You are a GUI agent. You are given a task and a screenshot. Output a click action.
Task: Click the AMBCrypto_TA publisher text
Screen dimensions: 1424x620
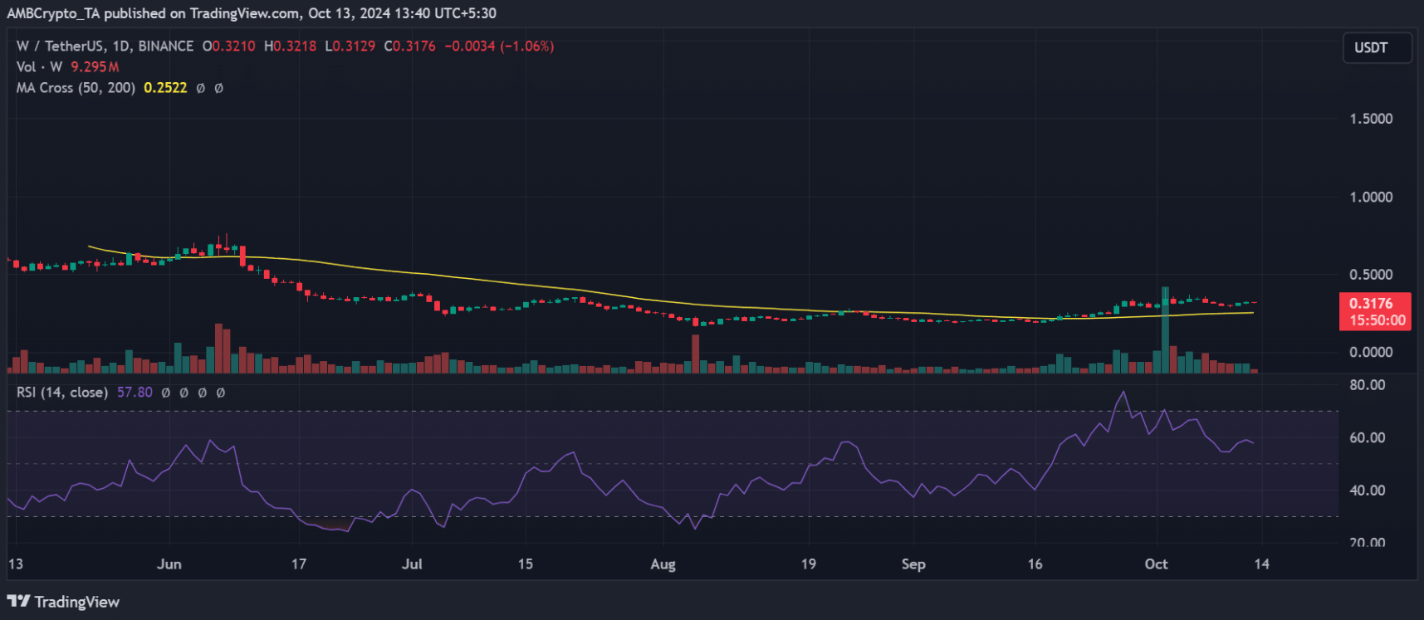(x=53, y=13)
